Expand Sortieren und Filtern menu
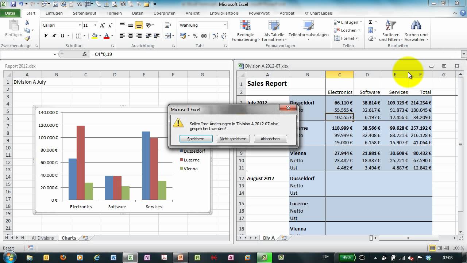This screenshot has width=467, height=263. tap(391, 31)
